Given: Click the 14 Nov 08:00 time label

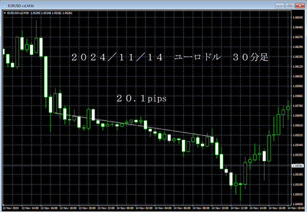Looking at the screenshot, I should [201, 208].
